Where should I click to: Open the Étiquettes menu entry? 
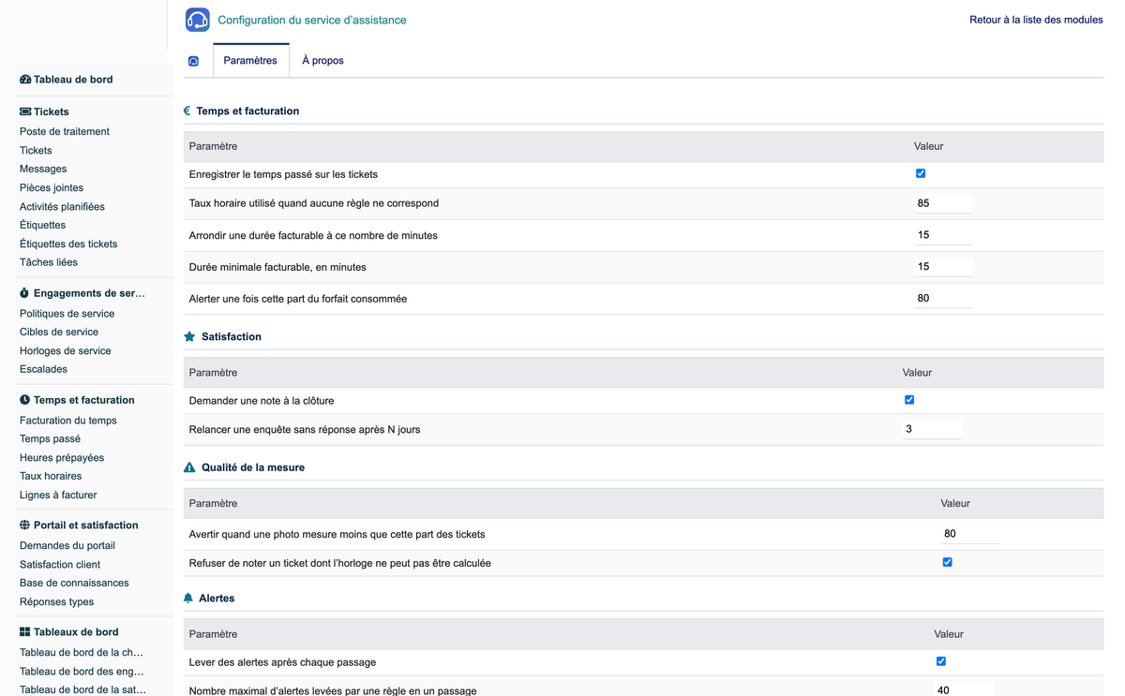click(x=43, y=225)
